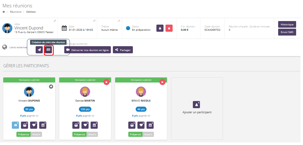303x145 pixels.
Task: Edit the Thème with pencil icon
Action: 119,21
